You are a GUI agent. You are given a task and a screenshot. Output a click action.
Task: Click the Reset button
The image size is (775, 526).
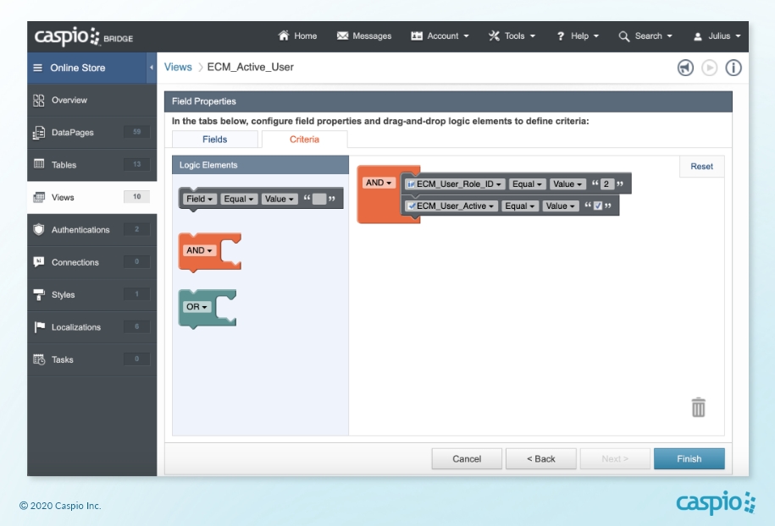pos(701,167)
